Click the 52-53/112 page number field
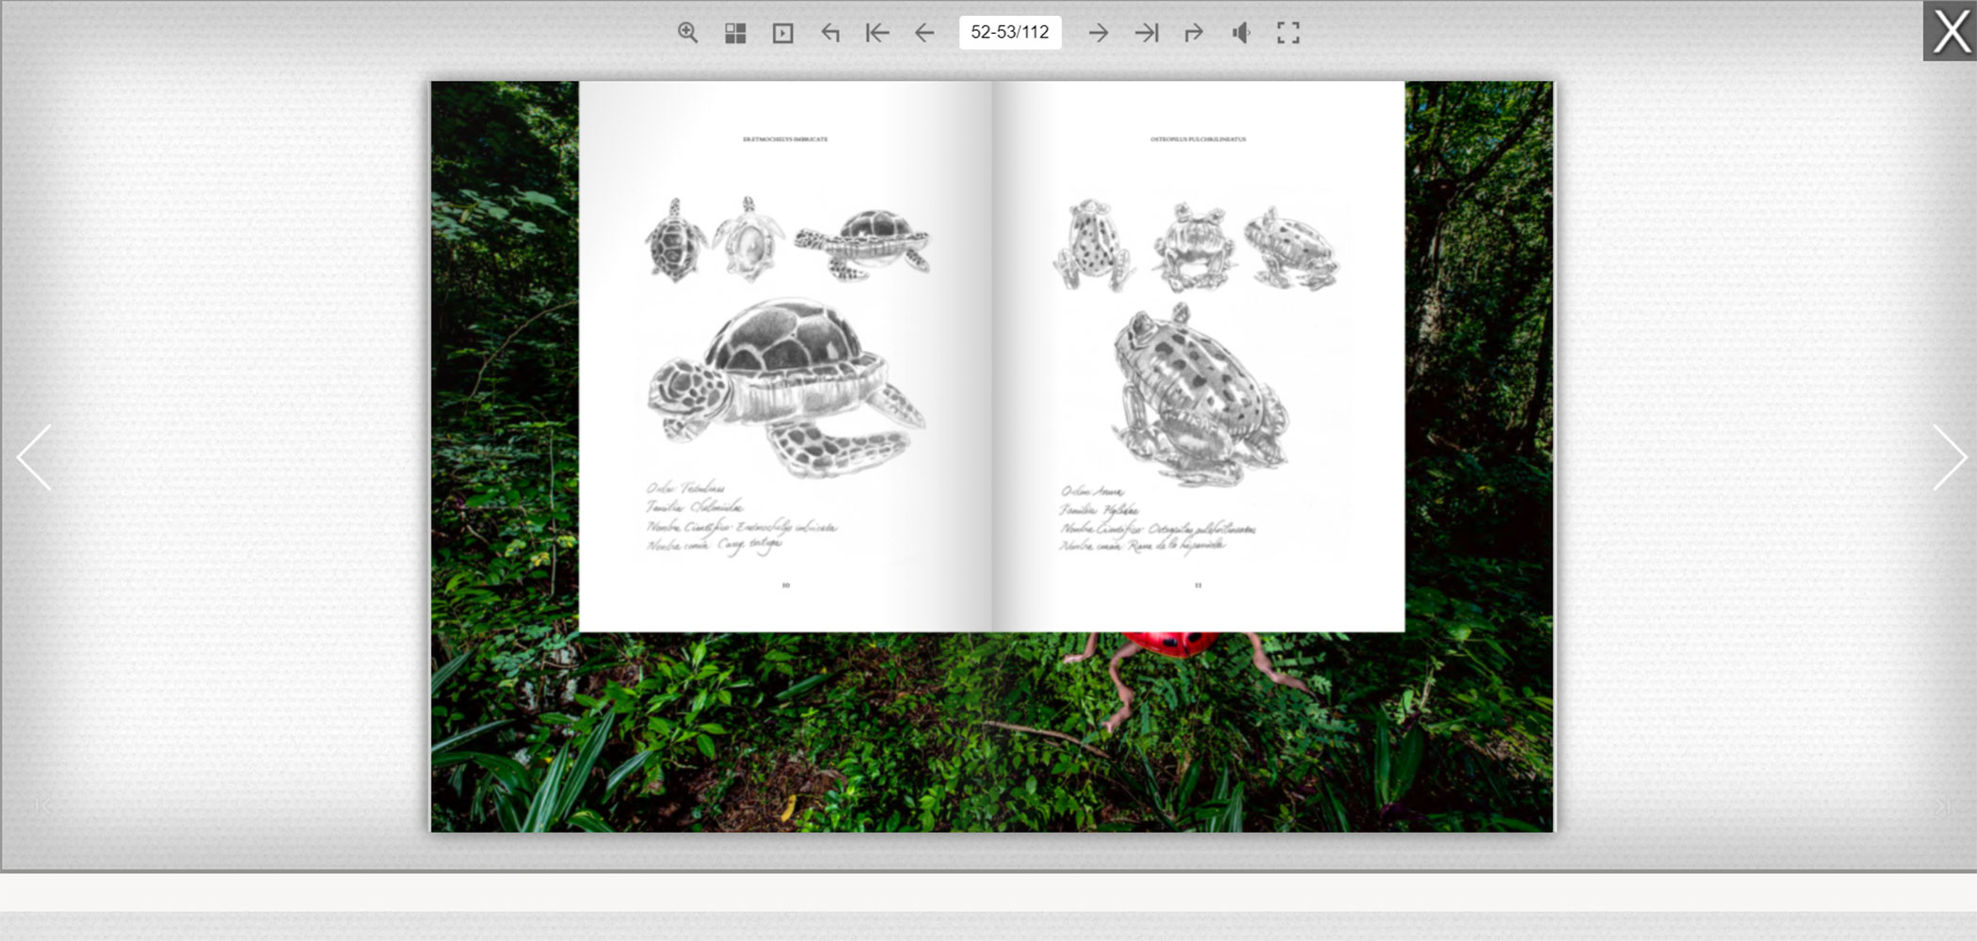 pos(1009,32)
